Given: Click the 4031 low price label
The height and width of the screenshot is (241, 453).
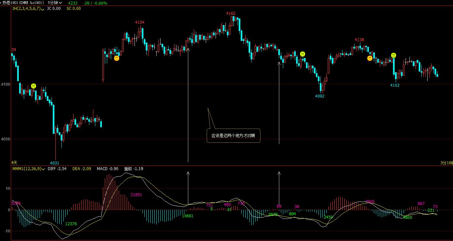Looking at the screenshot, I should pos(54,163).
